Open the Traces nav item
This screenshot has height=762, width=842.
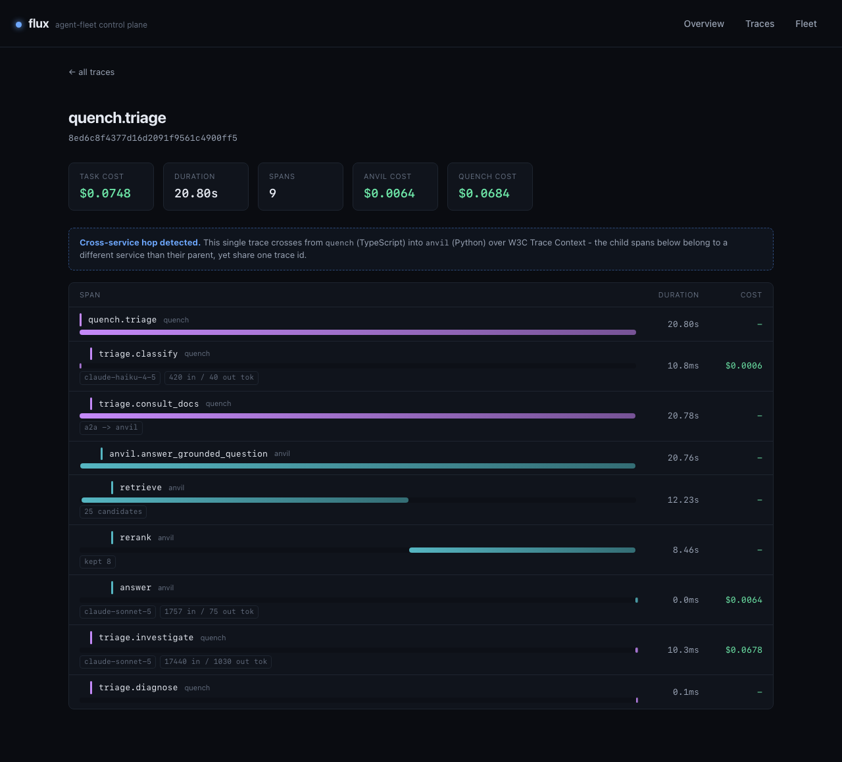coord(760,24)
